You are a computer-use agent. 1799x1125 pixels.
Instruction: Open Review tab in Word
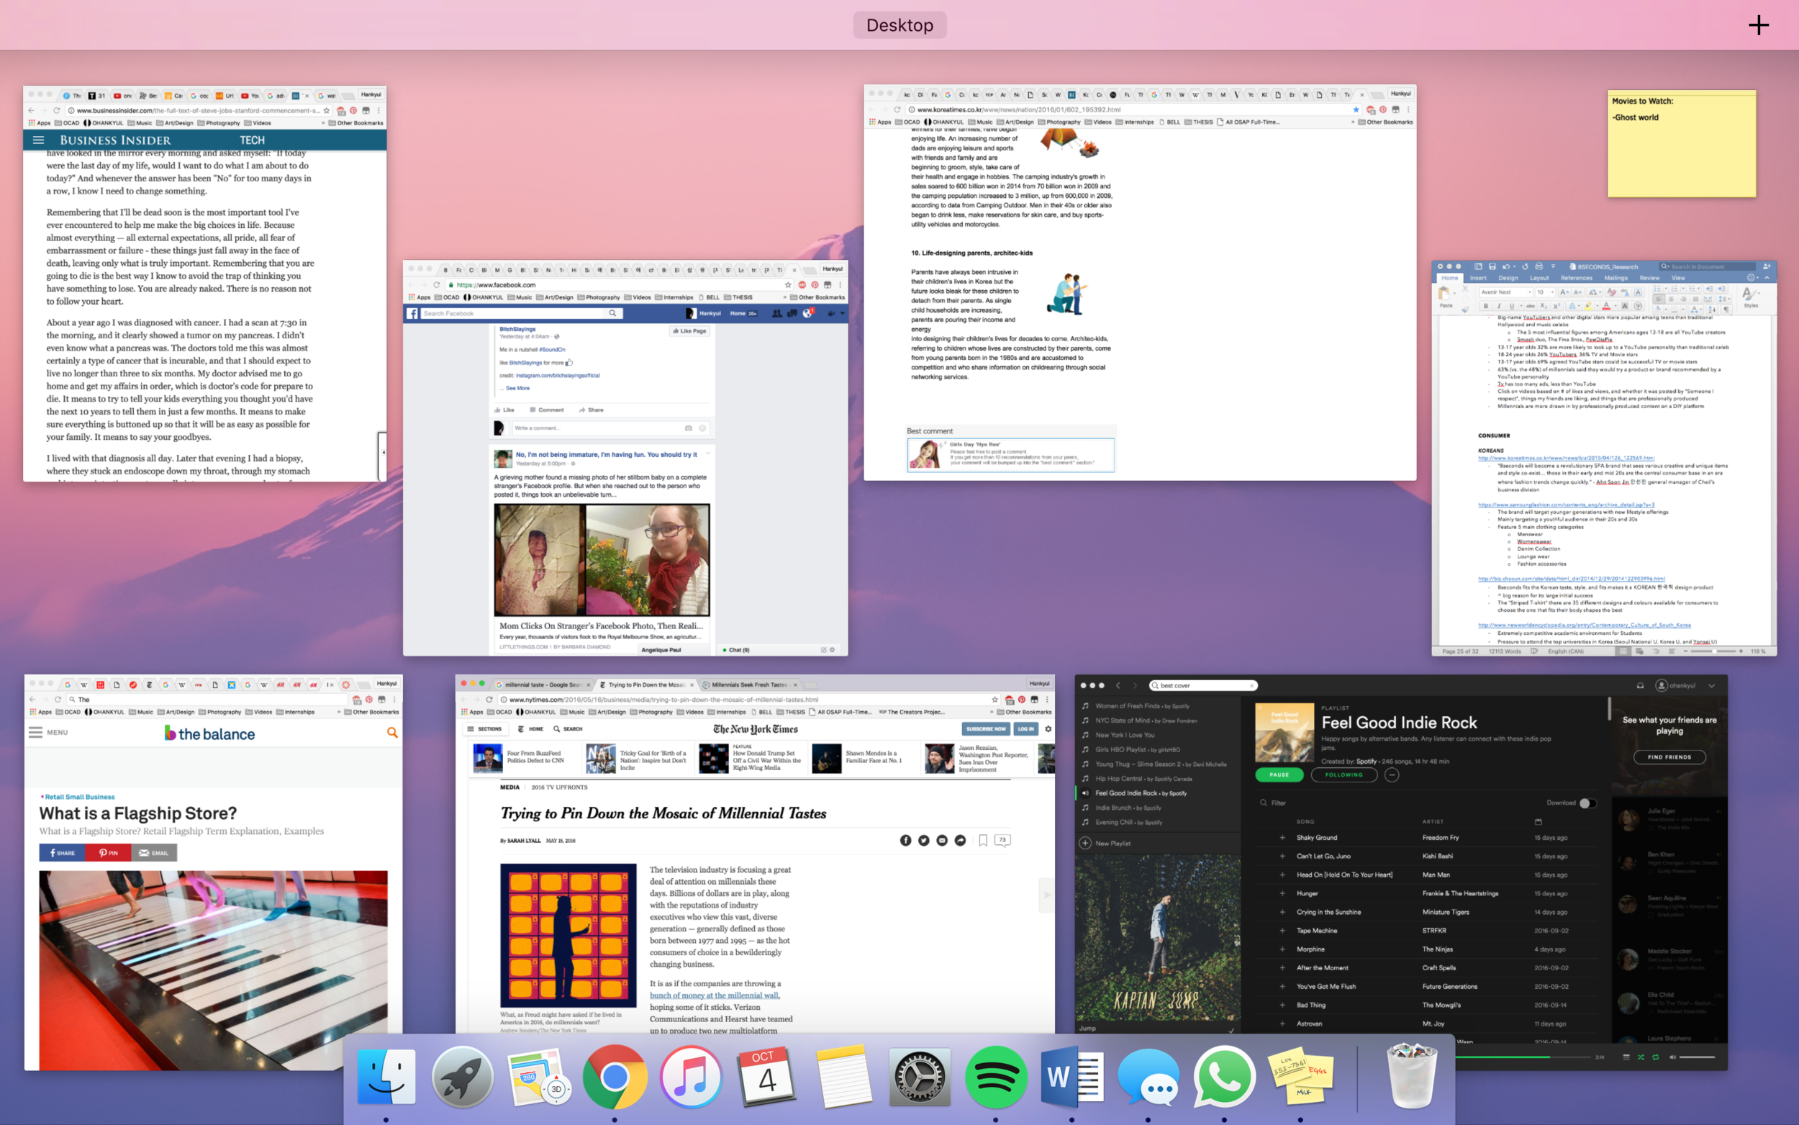tap(1649, 278)
